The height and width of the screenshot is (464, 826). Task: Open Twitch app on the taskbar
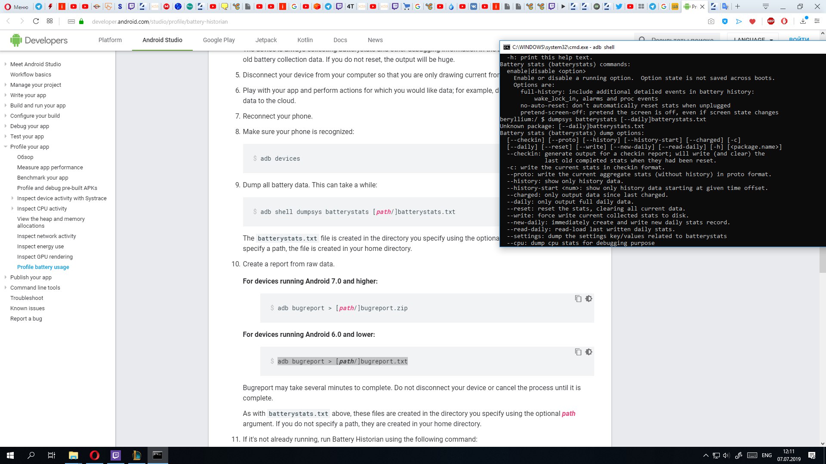pyautogui.click(x=116, y=455)
